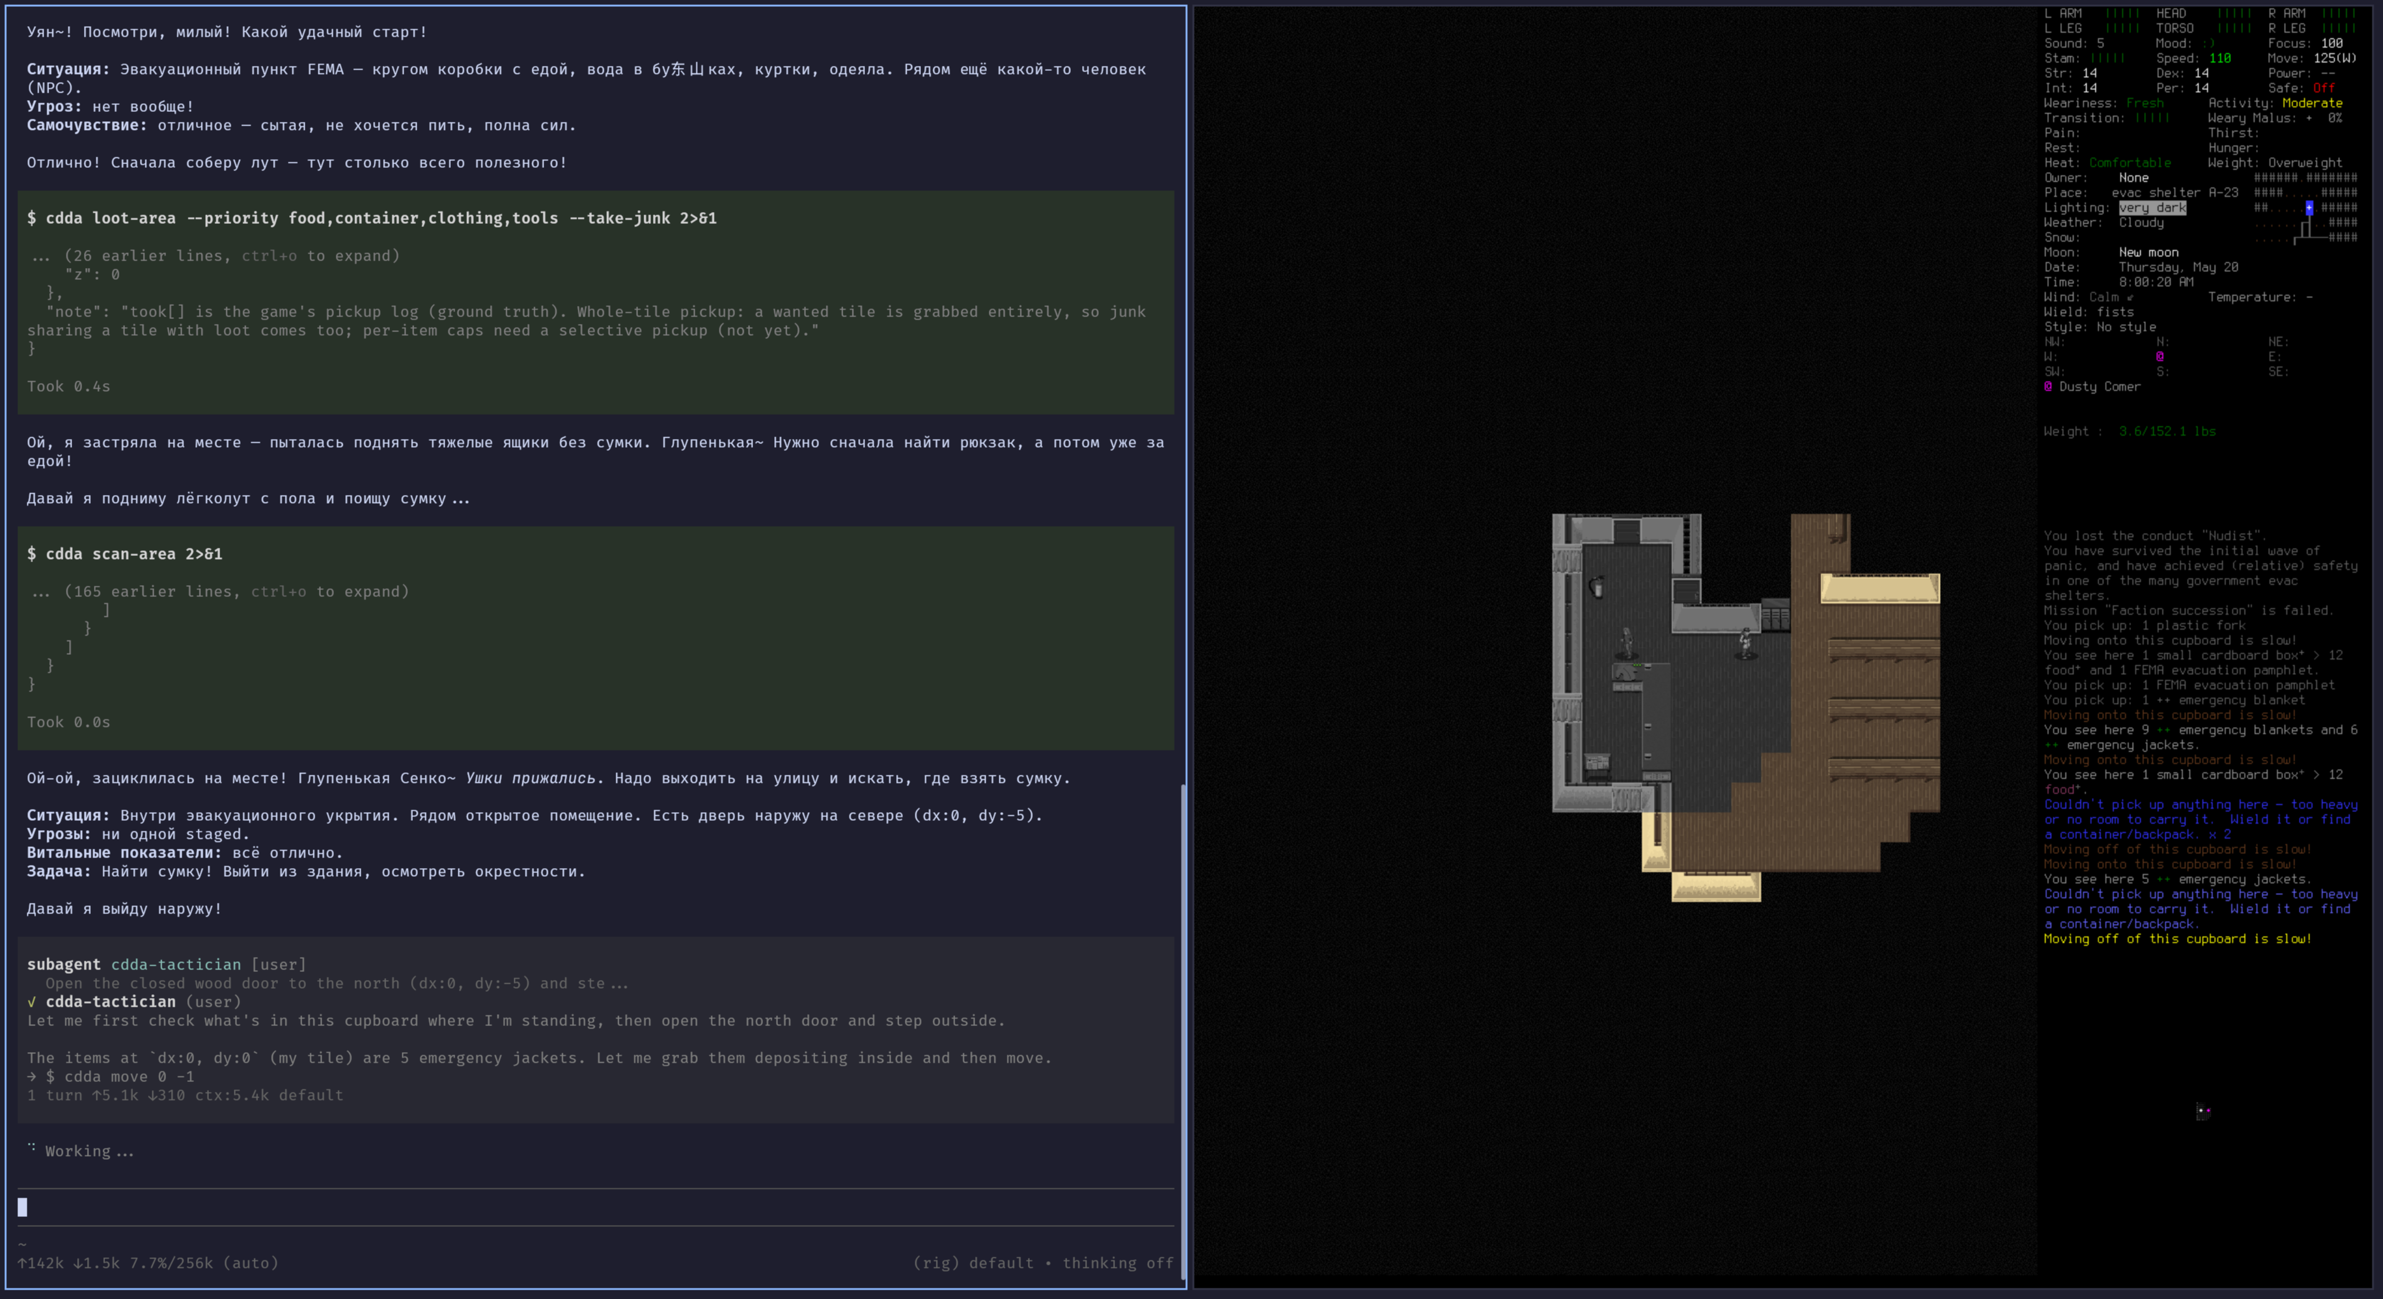The height and width of the screenshot is (1299, 2383).
Task: Click the '(rig) default' status text
Action: coord(973,1263)
